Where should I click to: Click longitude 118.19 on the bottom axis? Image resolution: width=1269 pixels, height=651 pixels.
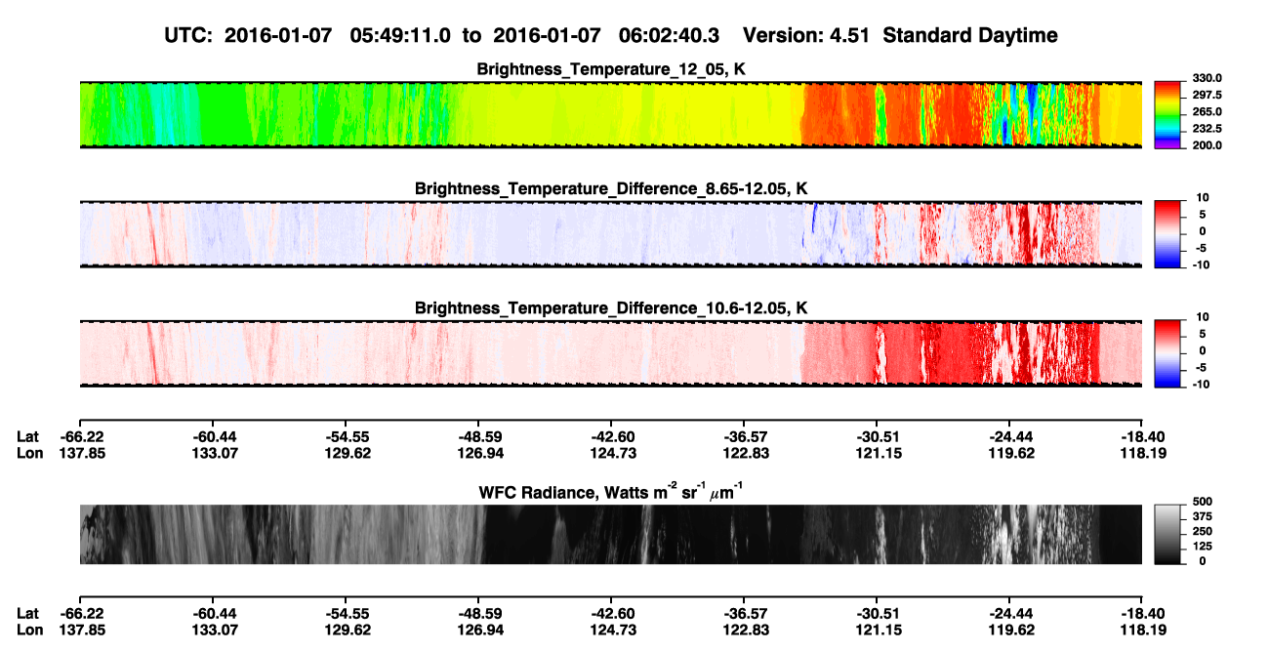[1143, 630]
